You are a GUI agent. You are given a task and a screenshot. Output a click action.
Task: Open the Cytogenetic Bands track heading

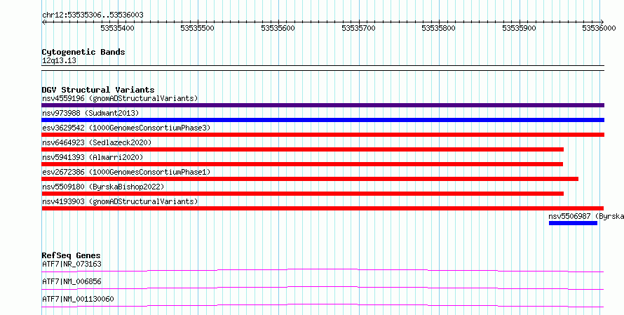[83, 52]
